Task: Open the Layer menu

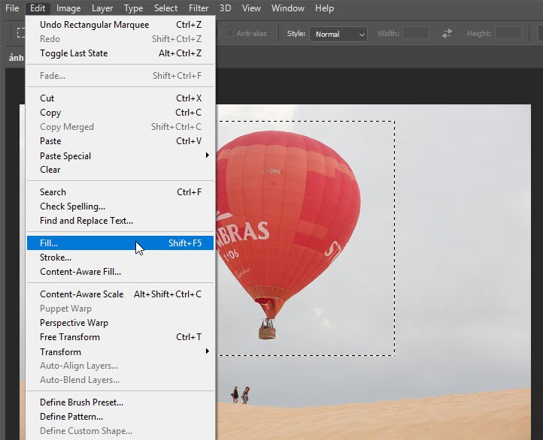Action: [102, 8]
